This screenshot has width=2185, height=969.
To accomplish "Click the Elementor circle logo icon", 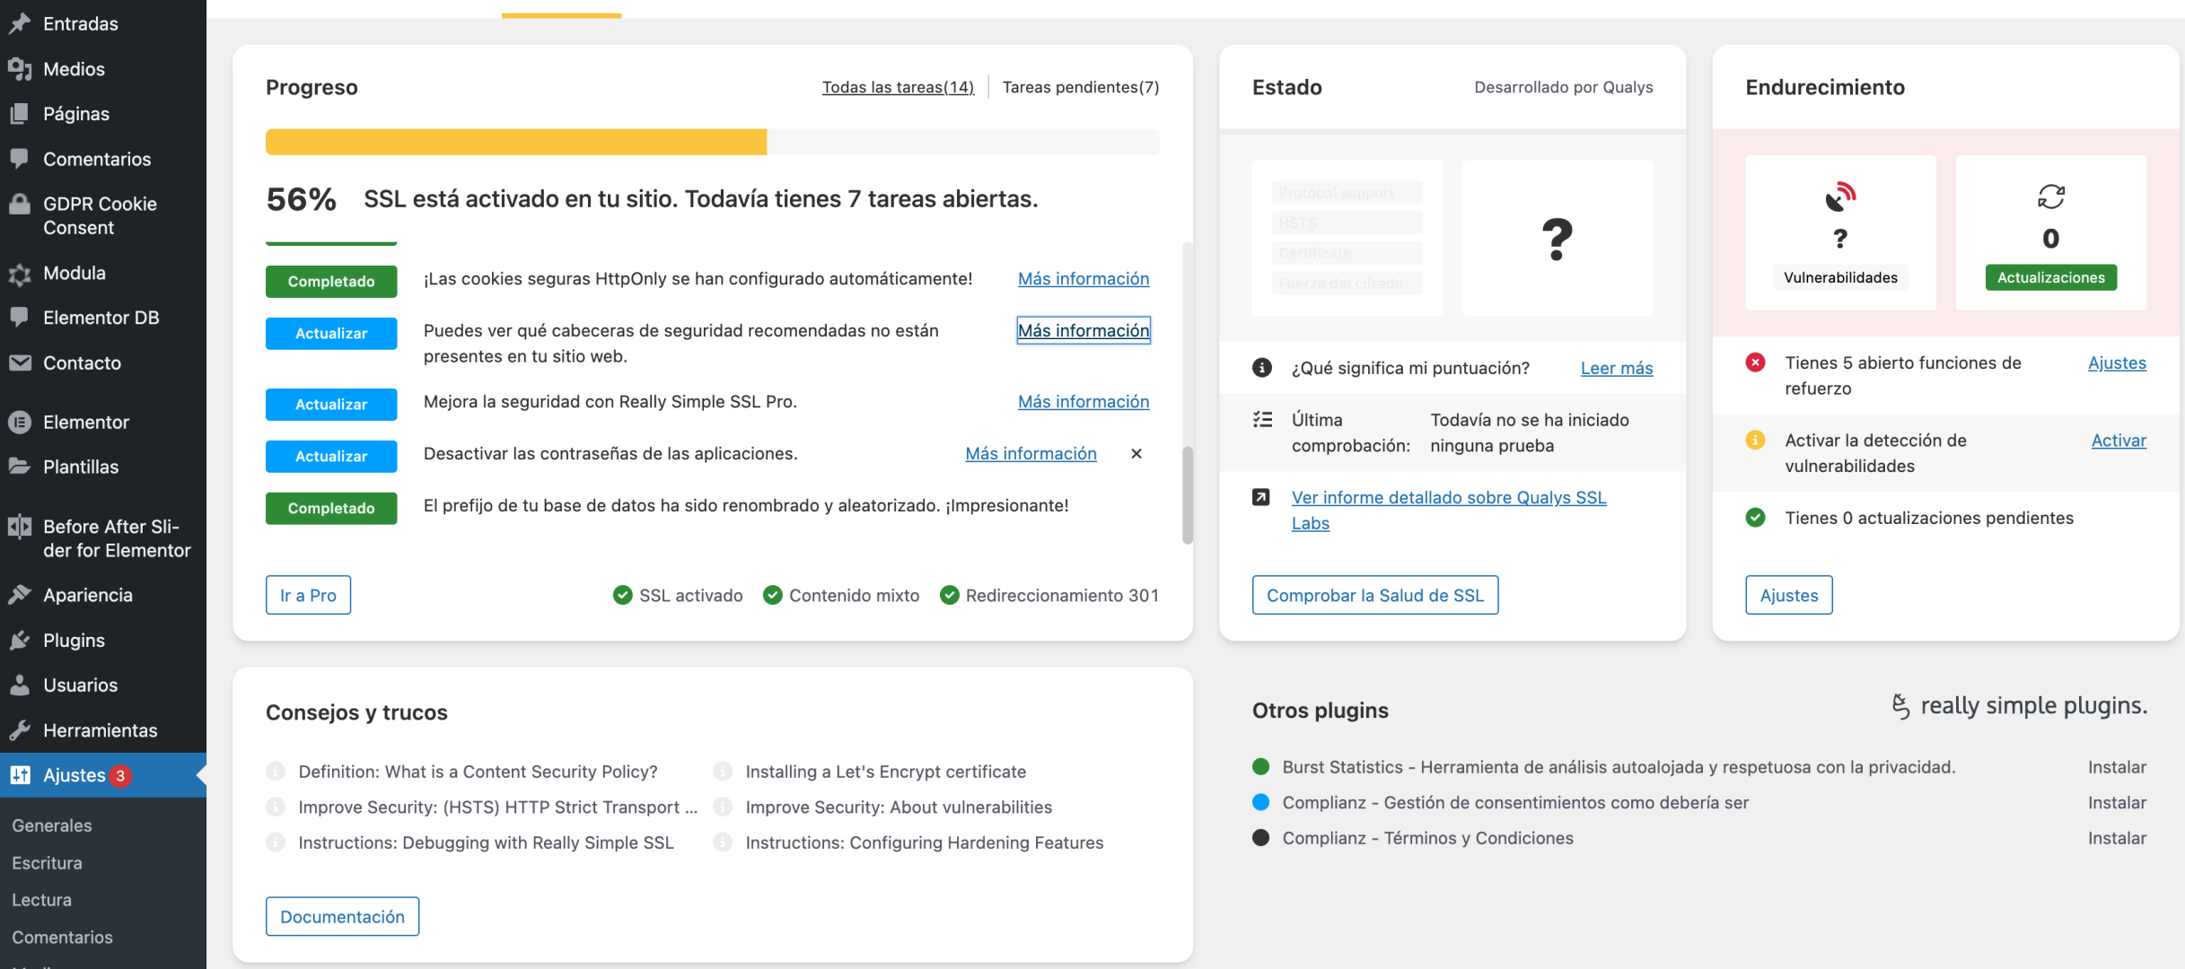I will [x=20, y=422].
